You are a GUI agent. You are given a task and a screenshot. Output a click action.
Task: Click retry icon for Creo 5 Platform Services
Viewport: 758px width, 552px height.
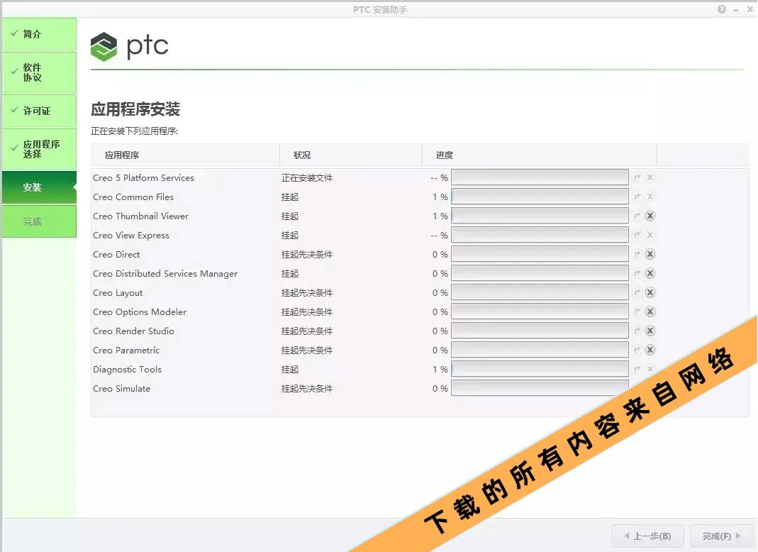pyautogui.click(x=637, y=177)
